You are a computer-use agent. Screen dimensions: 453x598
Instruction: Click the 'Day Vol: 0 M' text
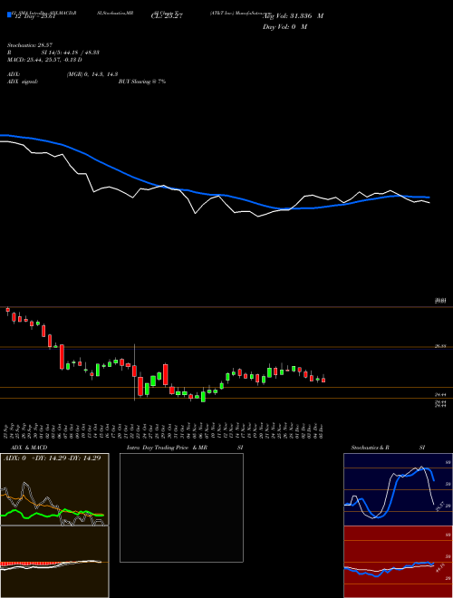tap(284, 26)
